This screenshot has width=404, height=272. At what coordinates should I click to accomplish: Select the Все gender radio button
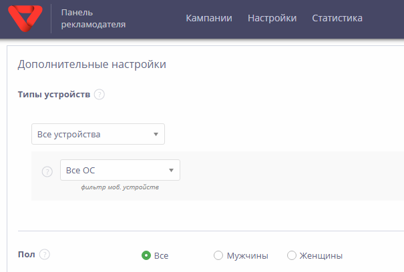pos(146,255)
